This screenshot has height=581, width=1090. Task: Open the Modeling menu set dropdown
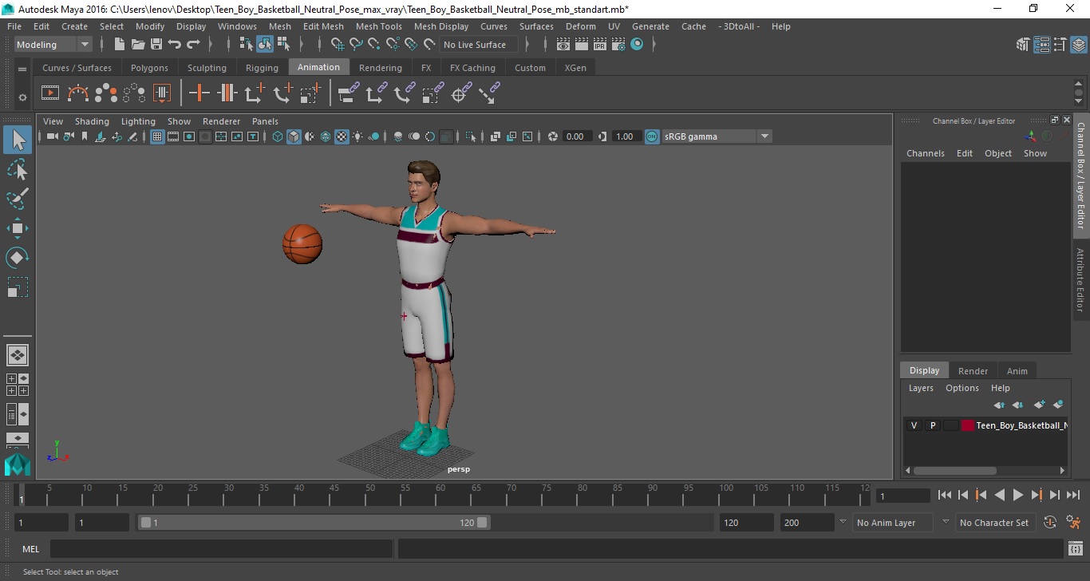point(53,45)
